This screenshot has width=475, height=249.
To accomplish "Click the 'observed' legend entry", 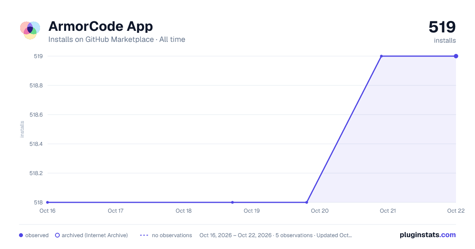I will 34,235.
